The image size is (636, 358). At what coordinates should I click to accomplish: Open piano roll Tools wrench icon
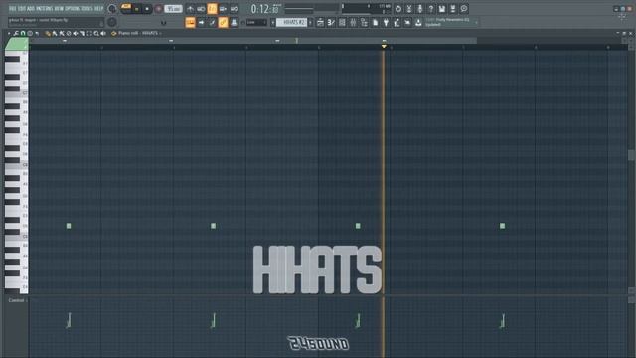click(x=16, y=33)
